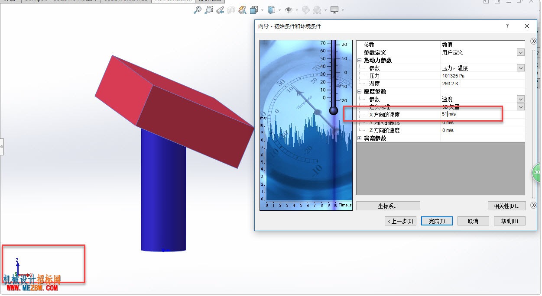Open the 用户定义 dropdown for 参数定义
Viewport: 542px width, 296px height.
click(520, 52)
